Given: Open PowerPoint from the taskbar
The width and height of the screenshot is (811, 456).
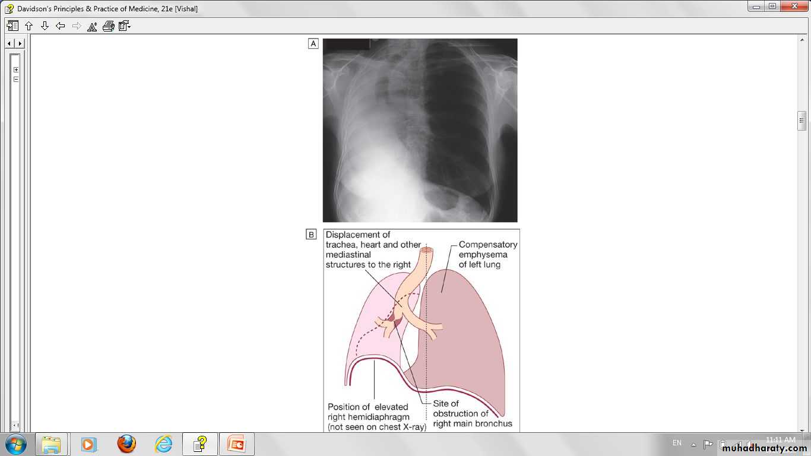Looking at the screenshot, I should click(x=236, y=444).
